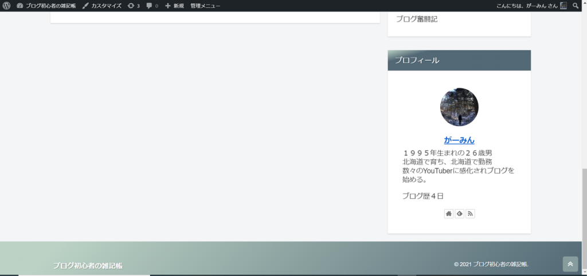Screen dimensions: 587x276
Task: Open カスタマイズ in the admin bar
Action: (102, 6)
